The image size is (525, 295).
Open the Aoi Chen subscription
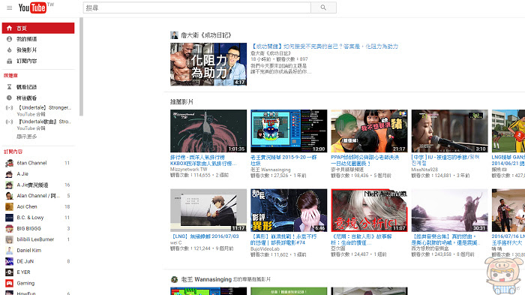[37, 207]
